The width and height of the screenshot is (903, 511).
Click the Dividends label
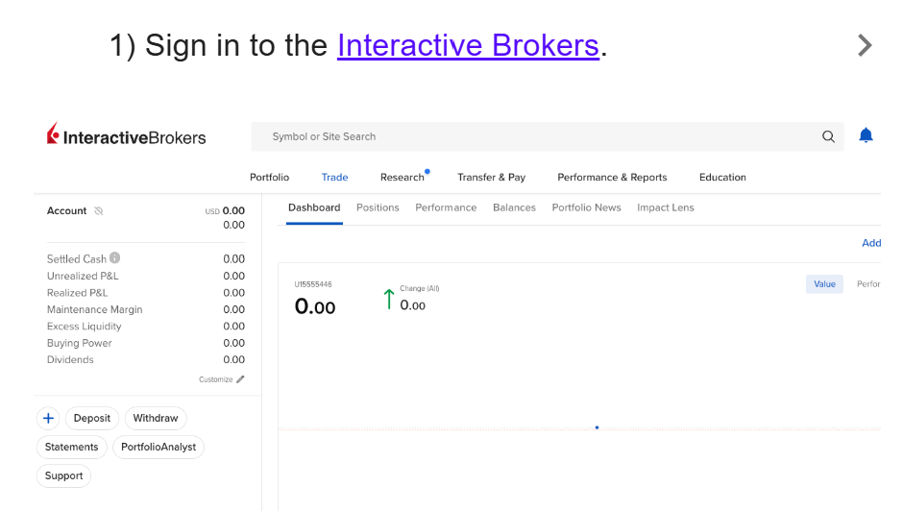[x=70, y=359]
